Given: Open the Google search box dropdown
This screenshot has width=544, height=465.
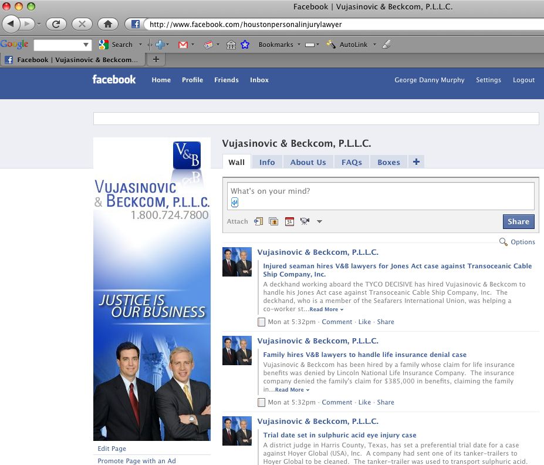Looking at the screenshot, I should pos(86,45).
